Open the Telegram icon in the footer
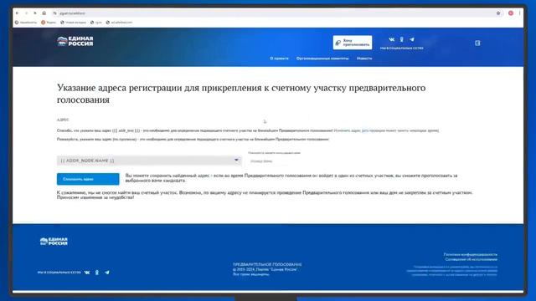The width and height of the screenshot is (536, 301). coord(107,273)
